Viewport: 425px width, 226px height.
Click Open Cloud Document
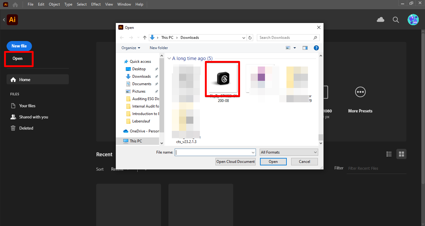[235, 162]
